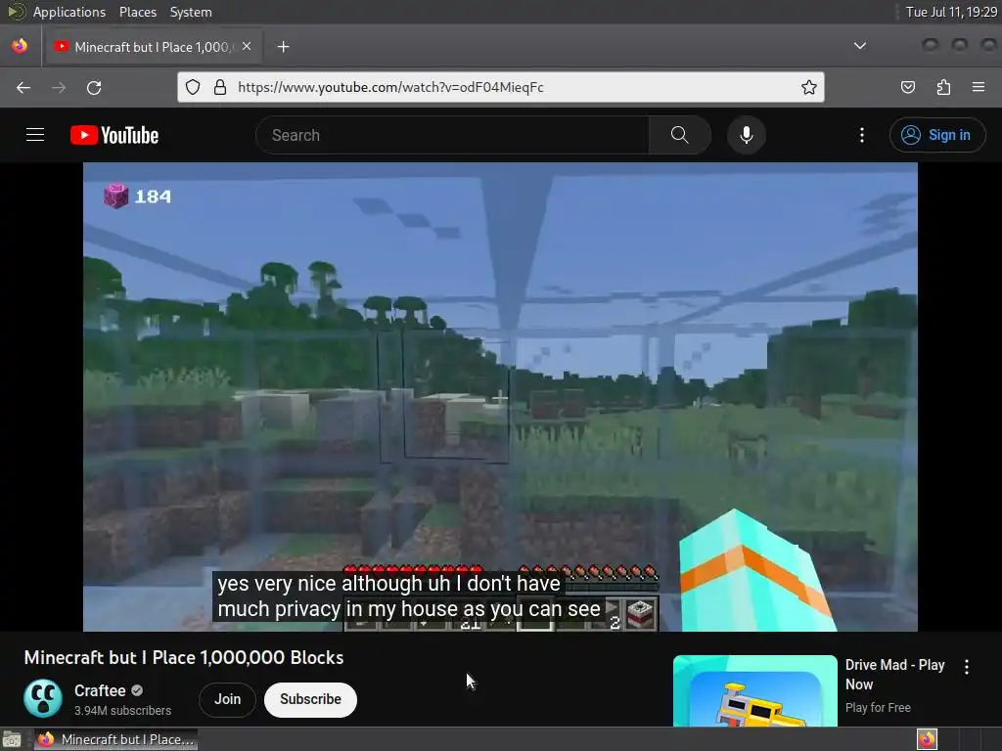1002x751 pixels.
Task: Focus the YouTube search field
Action: tap(452, 135)
